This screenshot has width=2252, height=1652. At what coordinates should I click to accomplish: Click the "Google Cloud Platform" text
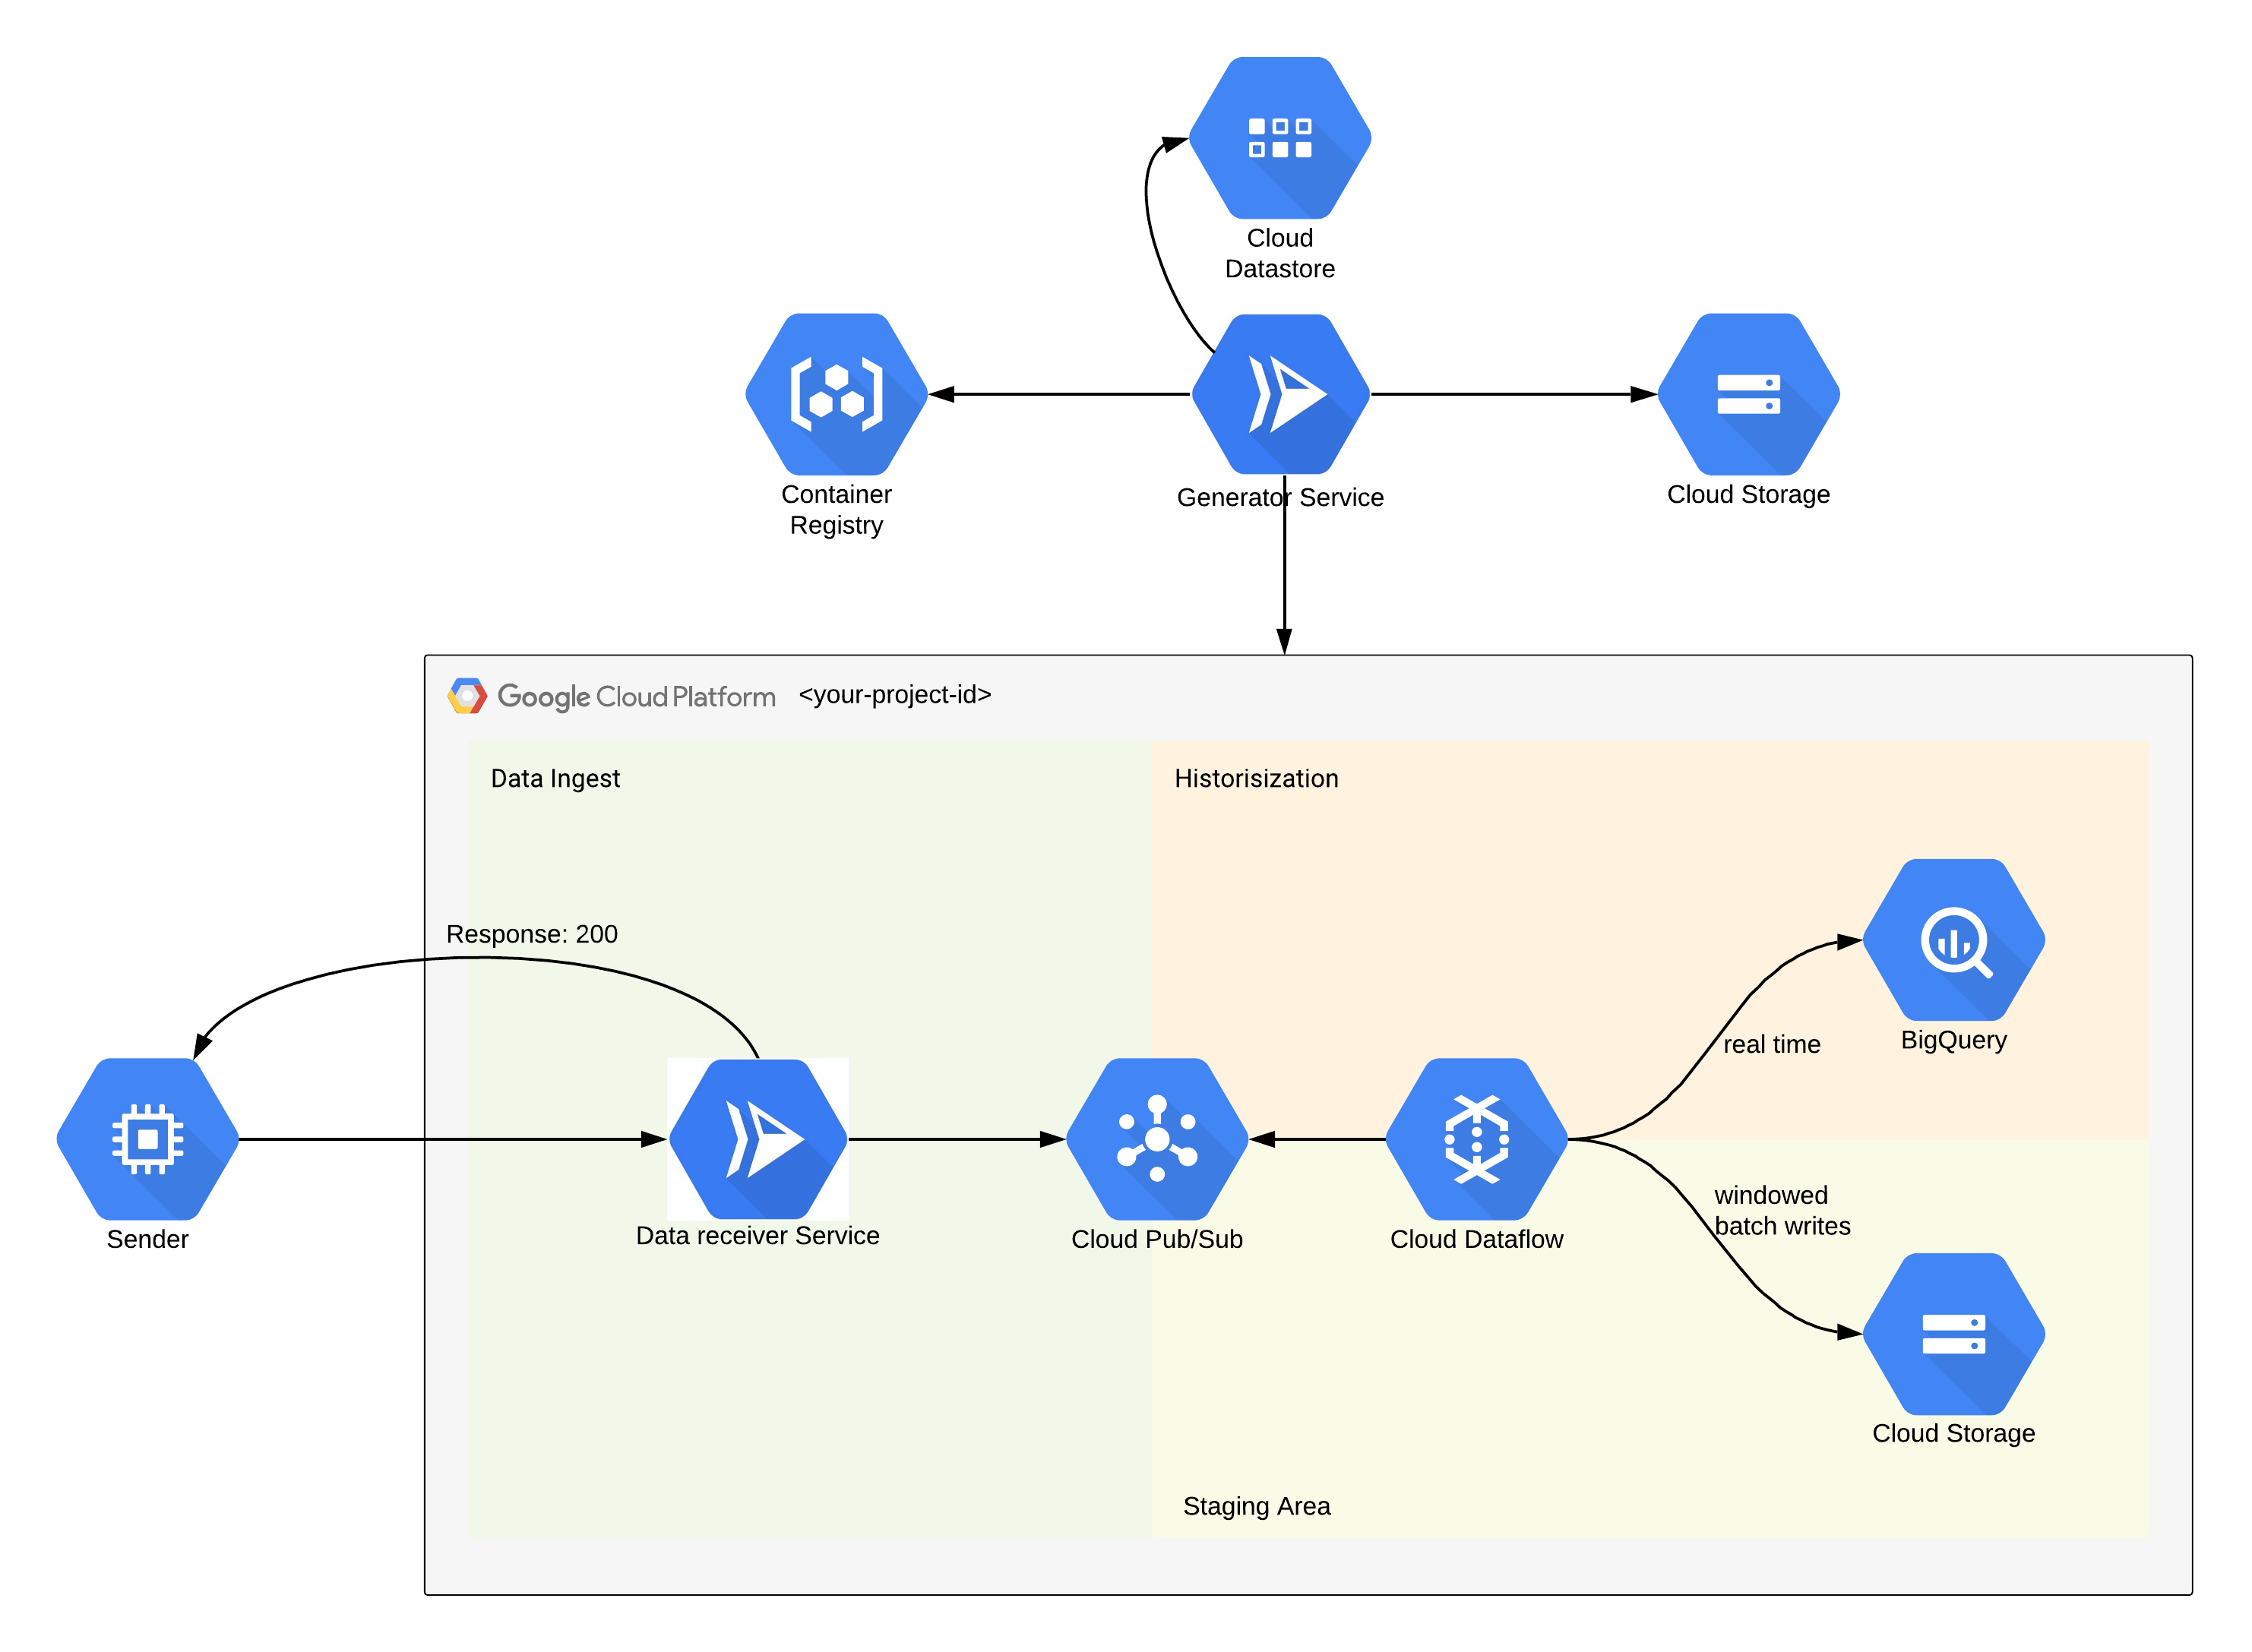click(x=636, y=697)
